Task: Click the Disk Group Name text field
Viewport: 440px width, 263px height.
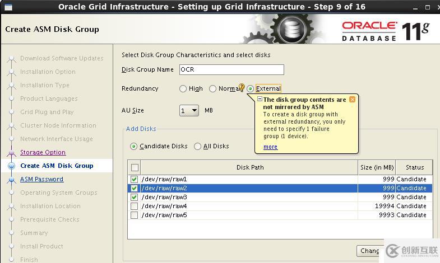Action: pos(231,70)
